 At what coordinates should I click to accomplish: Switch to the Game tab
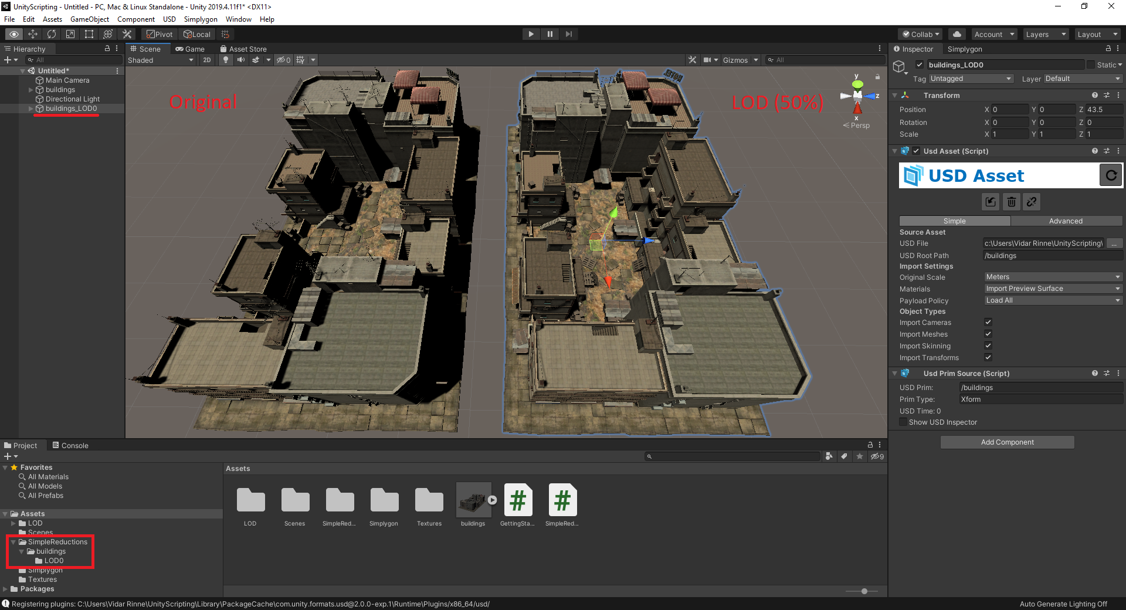click(191, 49)
